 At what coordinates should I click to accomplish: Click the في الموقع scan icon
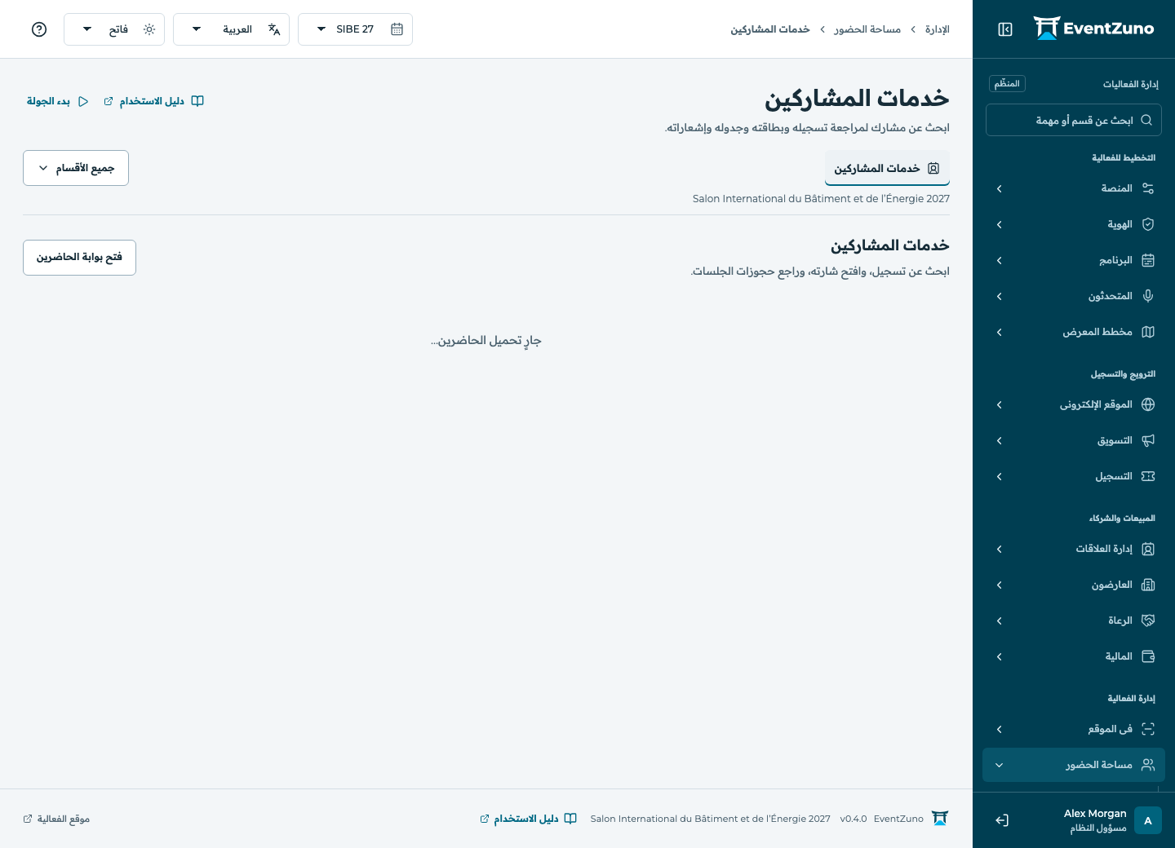[1148, 729]
